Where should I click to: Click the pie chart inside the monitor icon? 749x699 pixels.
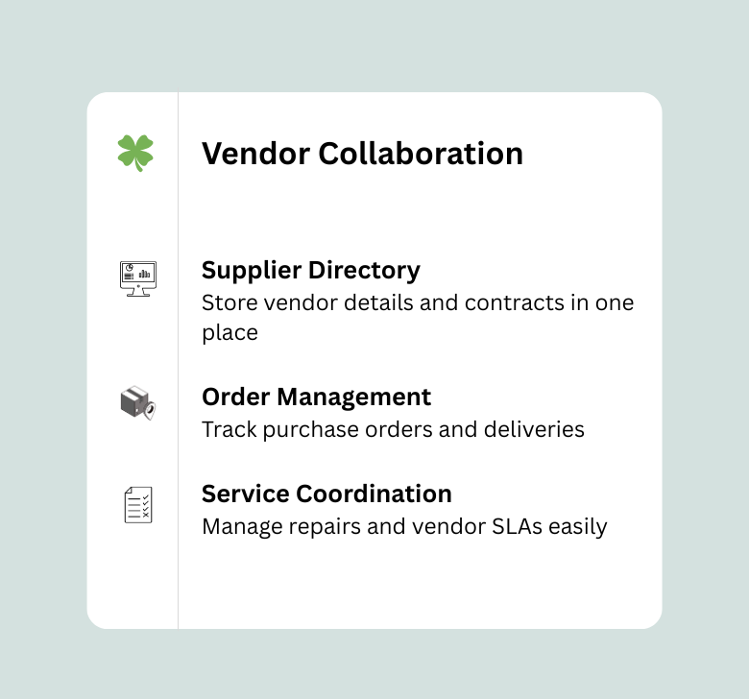point(129,269)
